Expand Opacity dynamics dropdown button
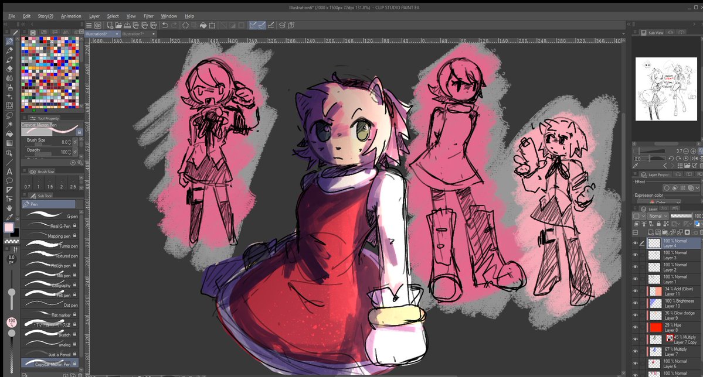703x377 pixels. (75, 152)
